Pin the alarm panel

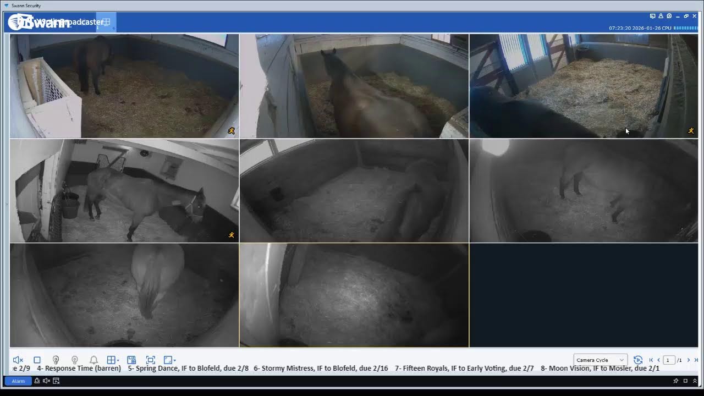click(676, 381)
